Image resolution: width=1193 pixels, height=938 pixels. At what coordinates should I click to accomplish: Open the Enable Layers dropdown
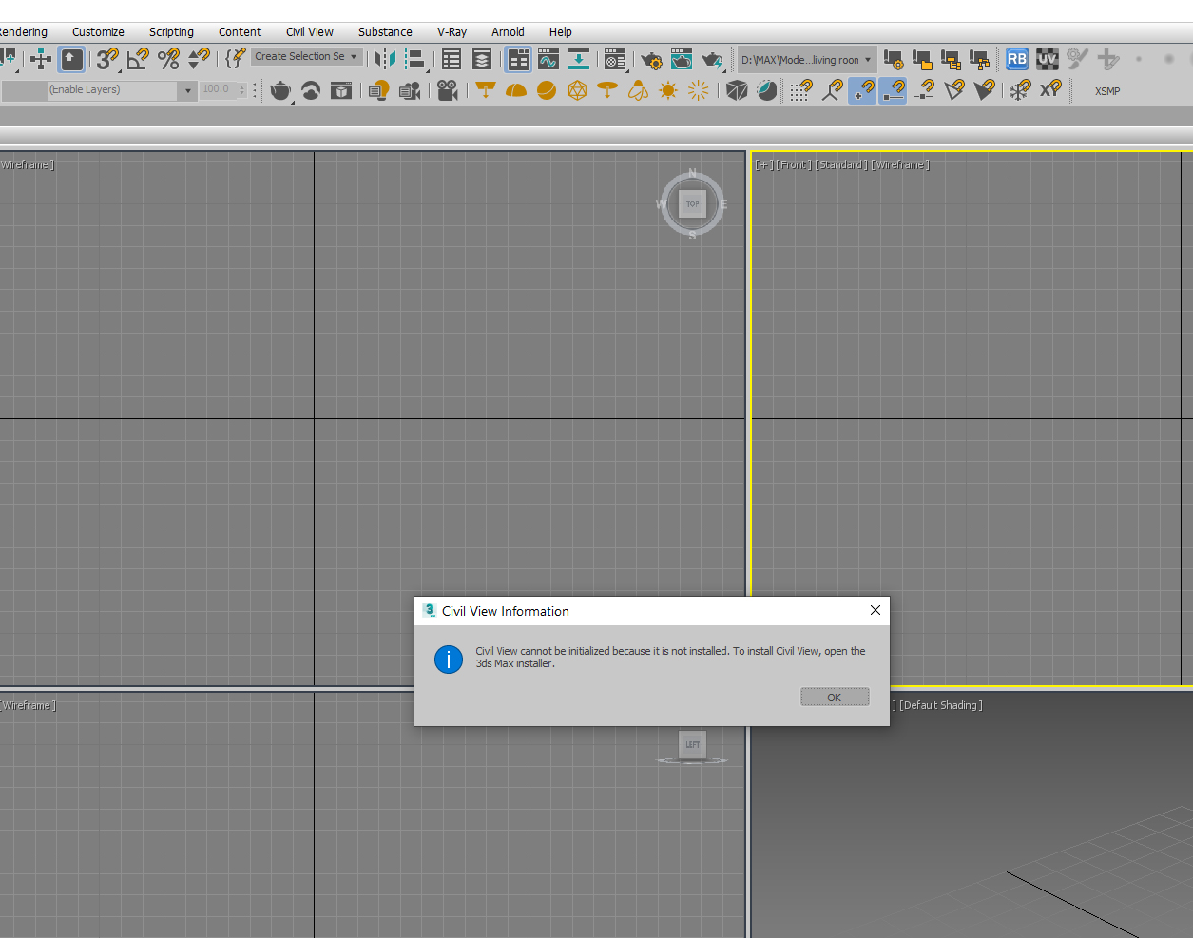(187, 90)
